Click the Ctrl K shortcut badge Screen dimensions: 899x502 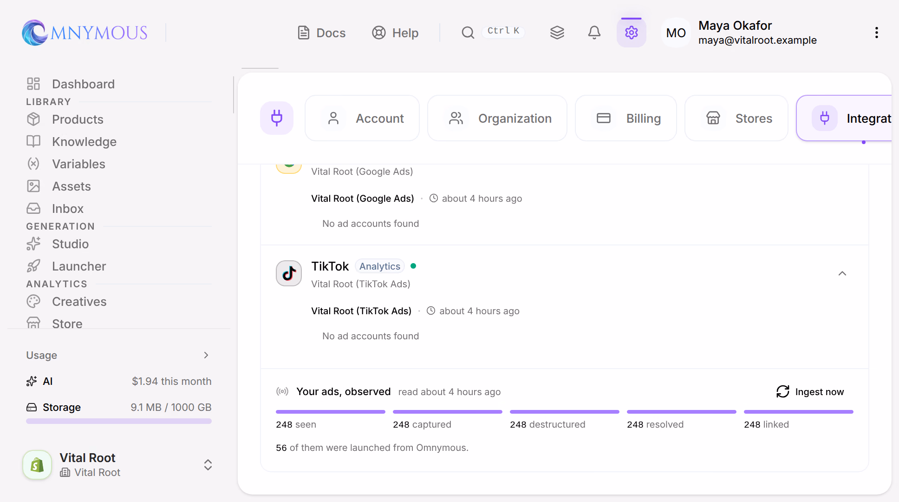click(503, 31)
